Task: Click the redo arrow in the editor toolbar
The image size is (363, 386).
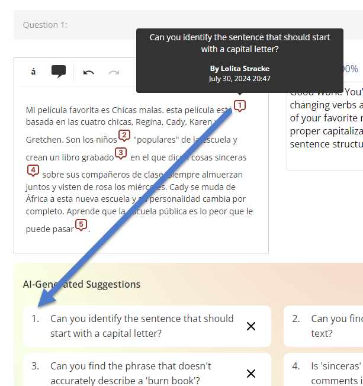Action: click(x=114, y=72)
